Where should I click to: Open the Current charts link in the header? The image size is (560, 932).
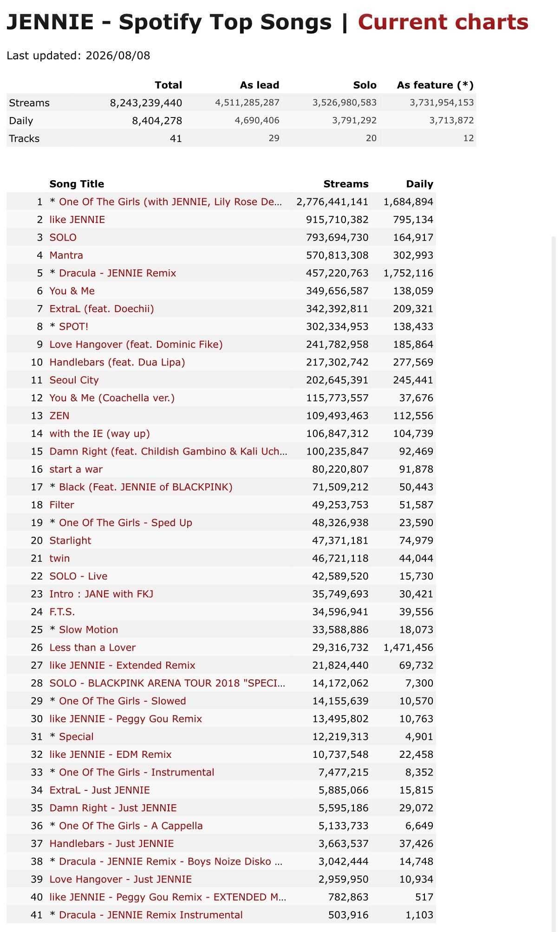coord(443,22)
